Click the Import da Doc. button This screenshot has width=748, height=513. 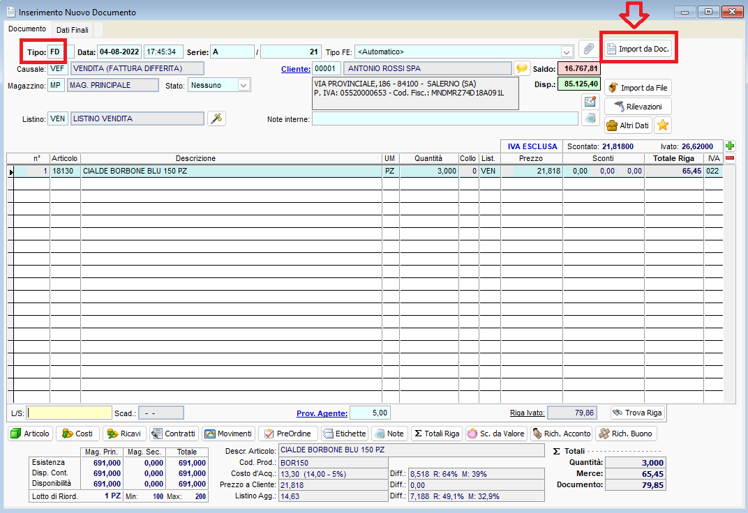638,49
